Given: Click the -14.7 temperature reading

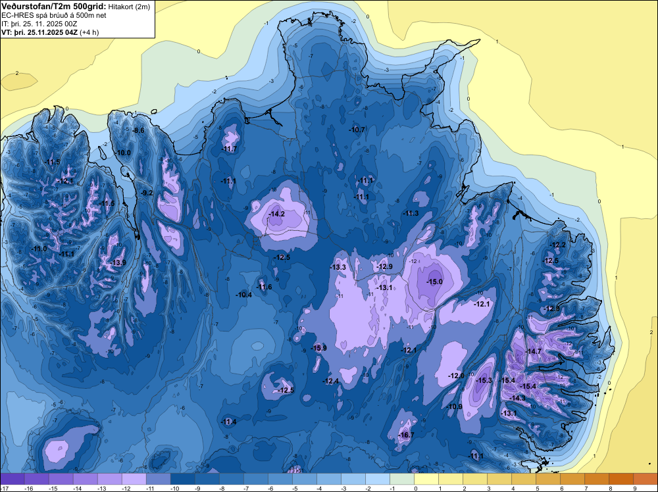Looking at the screenshot, I should [x=534, y=351].
